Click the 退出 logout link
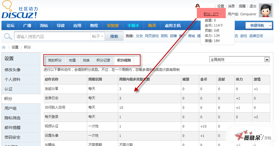 pyautogui.click(x=253, y=6)
